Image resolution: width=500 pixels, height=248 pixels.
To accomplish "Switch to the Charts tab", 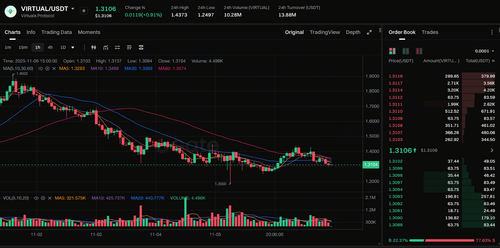I will point(12,32).
